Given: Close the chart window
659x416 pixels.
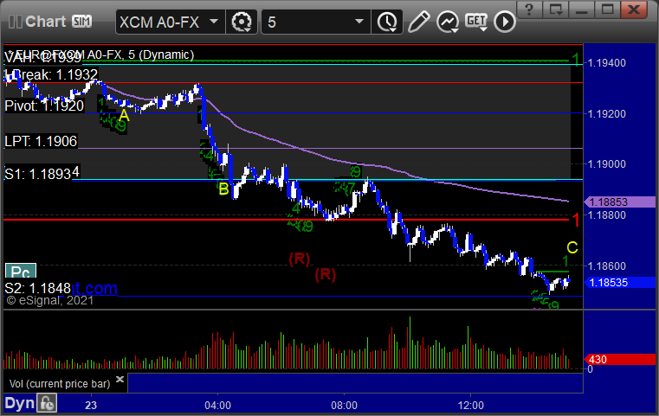Looking at the screenshot, I should click(x=634, y=10).
